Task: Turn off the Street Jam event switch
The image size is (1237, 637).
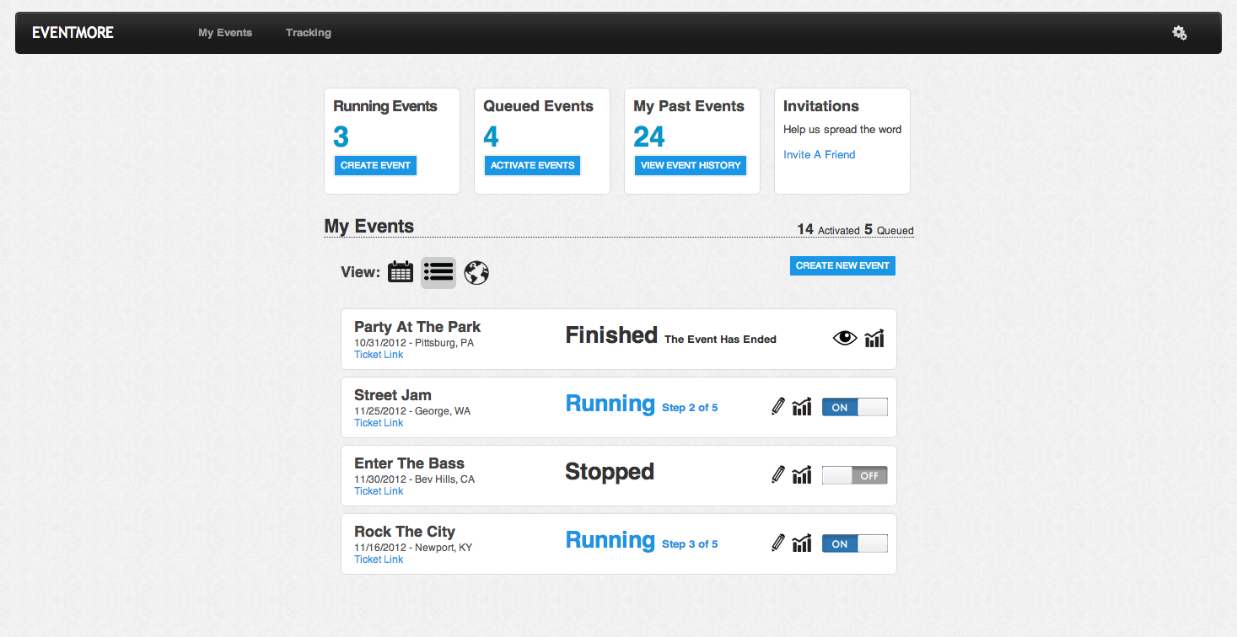Action: click(x=854, y=407)
